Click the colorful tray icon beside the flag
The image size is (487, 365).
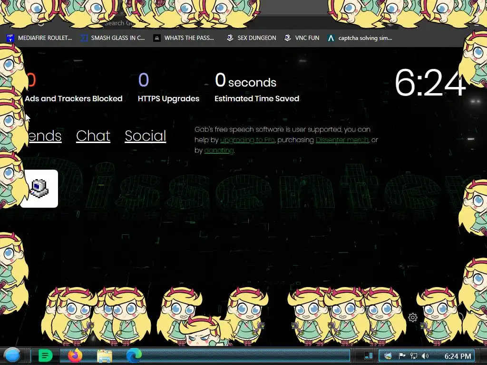(x=388, y=356)
